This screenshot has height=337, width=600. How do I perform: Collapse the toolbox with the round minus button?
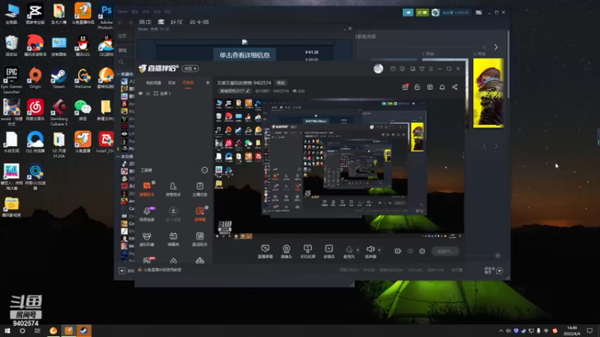[x=204, y=170]
